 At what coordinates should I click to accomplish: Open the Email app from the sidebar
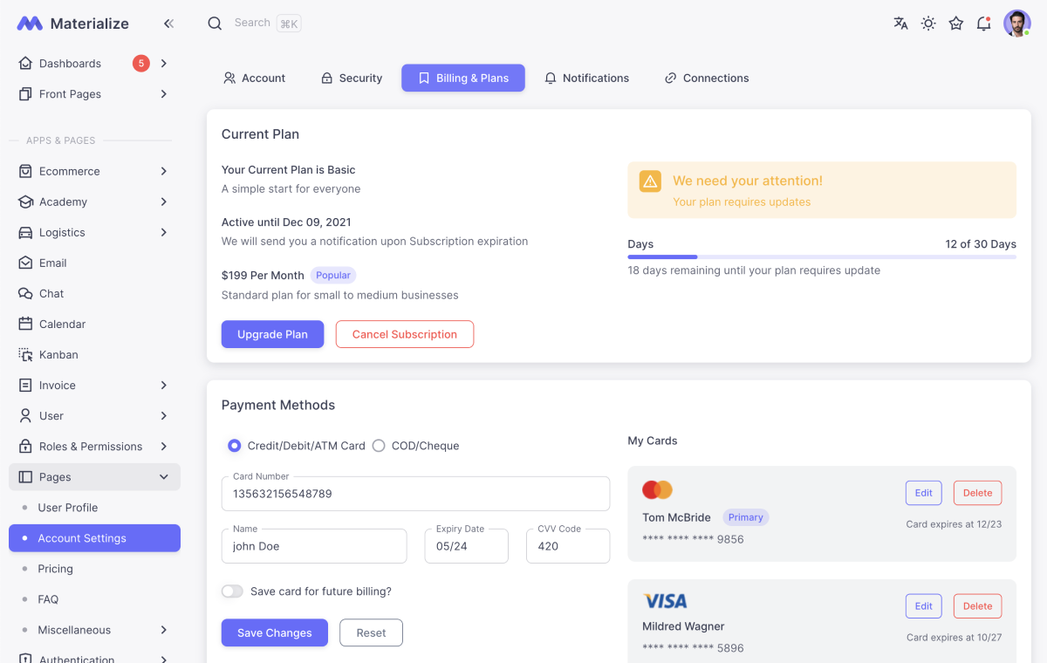pos(54,263)
